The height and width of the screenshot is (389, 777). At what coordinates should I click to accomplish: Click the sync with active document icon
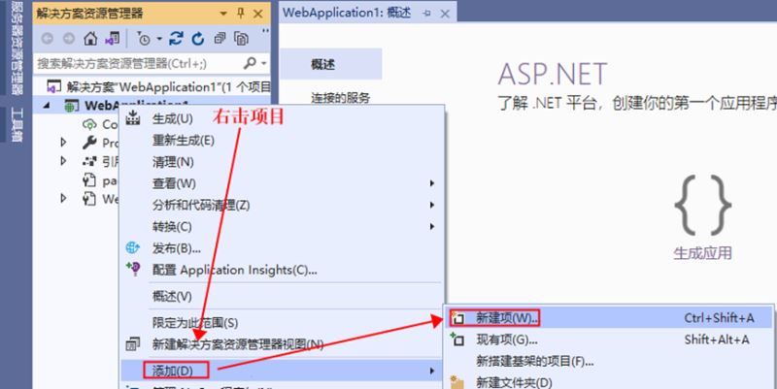[176, 39]
